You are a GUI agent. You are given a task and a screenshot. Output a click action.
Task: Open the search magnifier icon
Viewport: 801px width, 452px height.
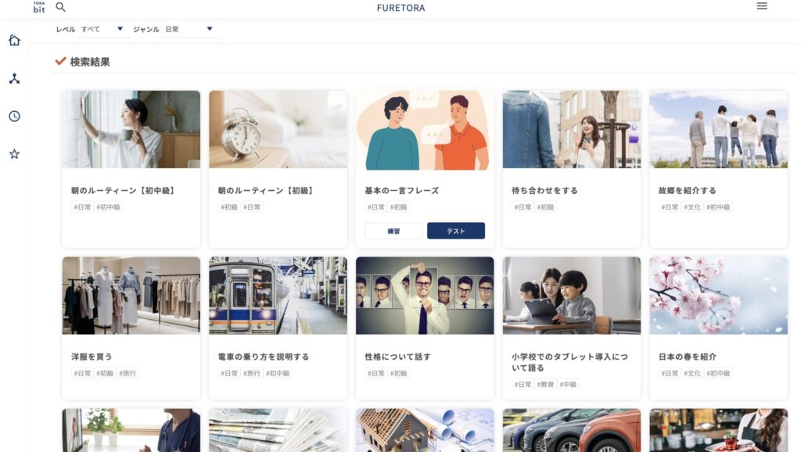pos(61,7)
